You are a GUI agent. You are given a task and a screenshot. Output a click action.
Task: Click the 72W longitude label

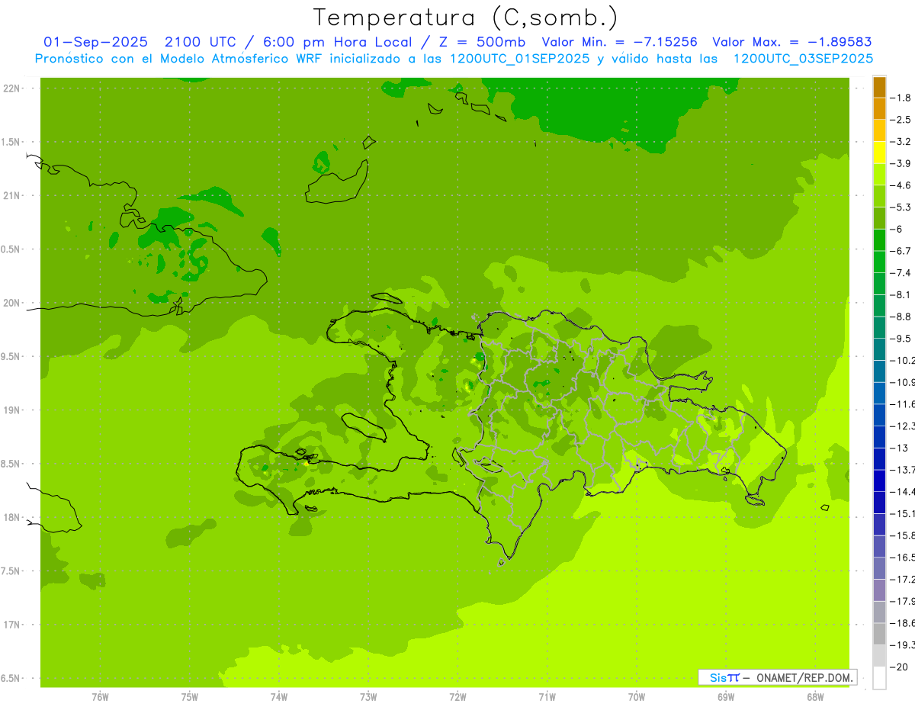coord(457,696)
